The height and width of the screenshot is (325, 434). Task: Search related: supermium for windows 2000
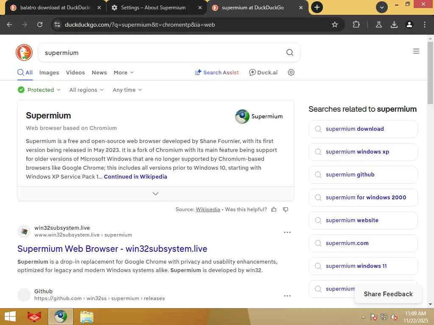(363, 197)
